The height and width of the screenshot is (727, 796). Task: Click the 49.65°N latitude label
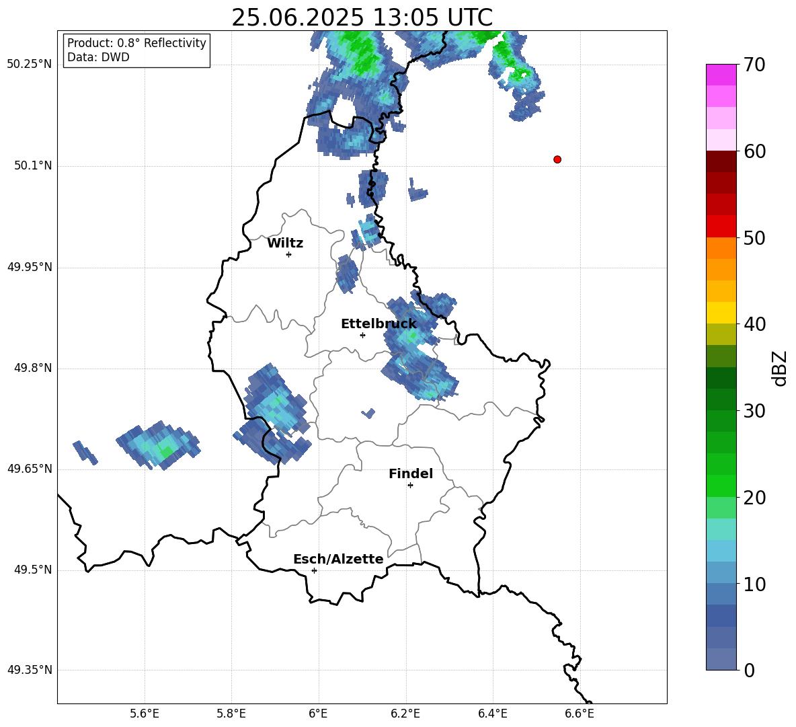pyautogui.click(x=30, y=469)
